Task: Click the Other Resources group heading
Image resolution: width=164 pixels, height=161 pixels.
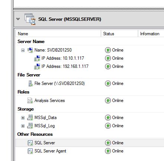Action: 35,134
